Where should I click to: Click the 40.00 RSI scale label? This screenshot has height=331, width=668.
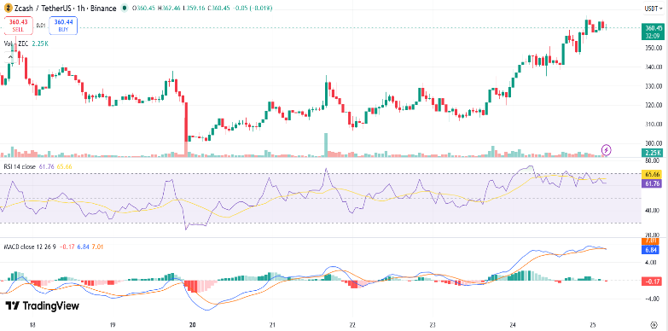pyautogui.click(x=653, y=211)
